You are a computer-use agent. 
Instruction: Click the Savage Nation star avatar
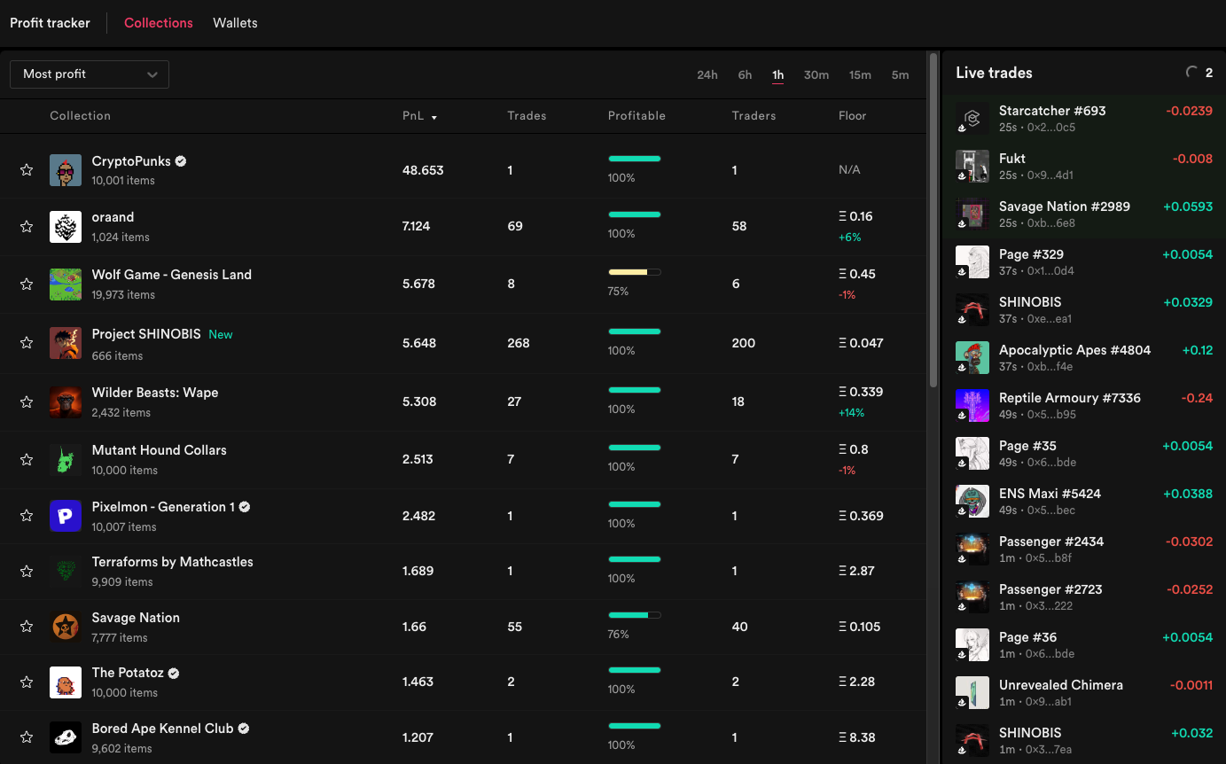click(x=66, y=628)
